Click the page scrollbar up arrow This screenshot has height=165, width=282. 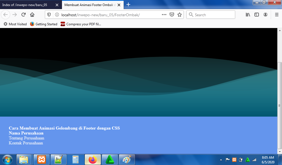click(x=280, y=31)
